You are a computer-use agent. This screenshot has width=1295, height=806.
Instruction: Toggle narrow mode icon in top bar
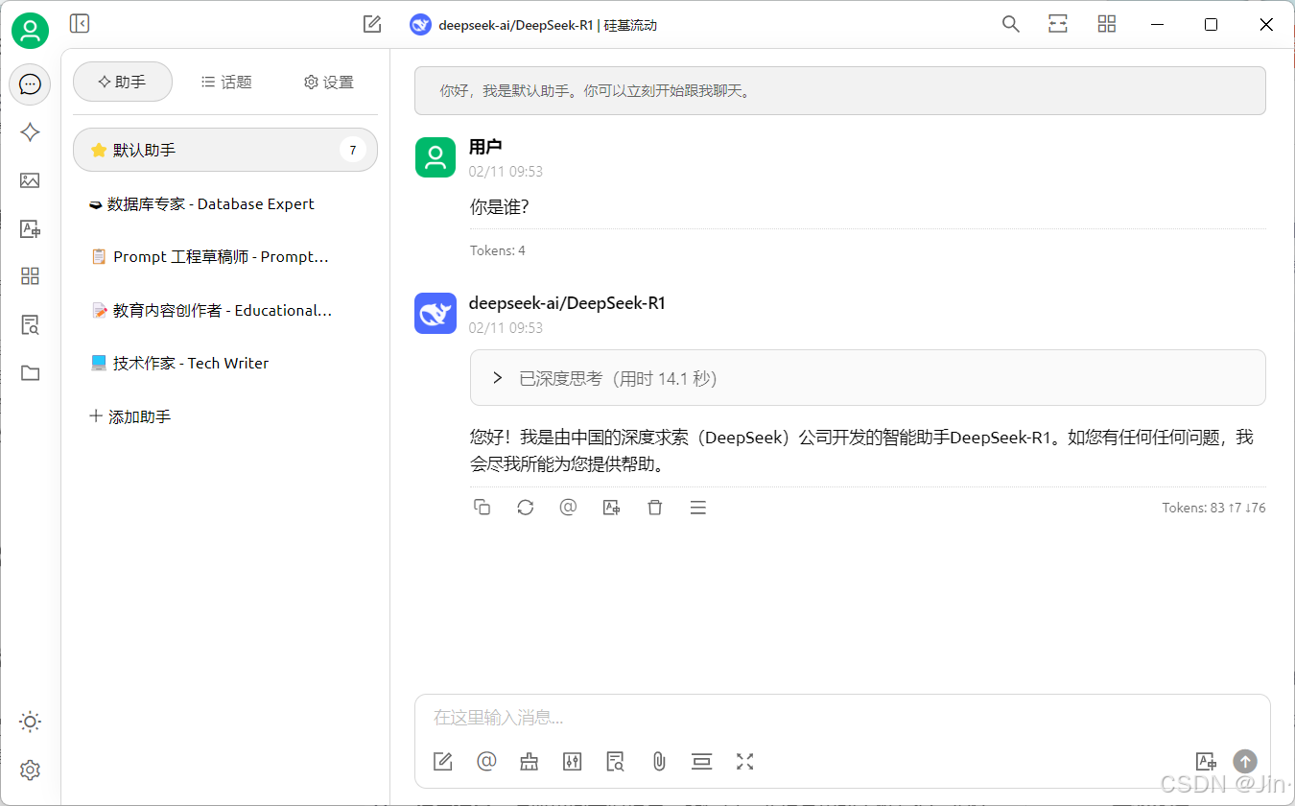1058,24
